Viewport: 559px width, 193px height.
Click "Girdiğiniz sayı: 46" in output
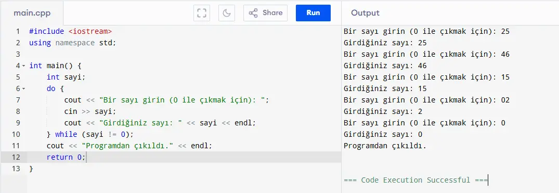pos(385,66)
